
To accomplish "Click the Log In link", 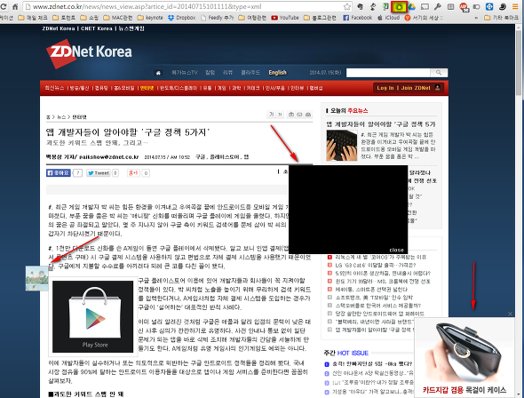I will click(385, 88).
